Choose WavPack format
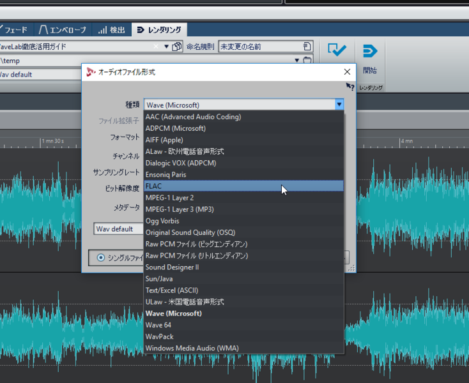469x383 pixels. [x=243, y=336]
